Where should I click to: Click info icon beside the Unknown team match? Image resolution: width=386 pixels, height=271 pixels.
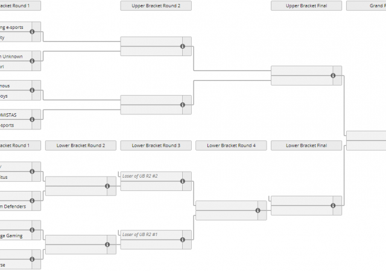[32, 61]
